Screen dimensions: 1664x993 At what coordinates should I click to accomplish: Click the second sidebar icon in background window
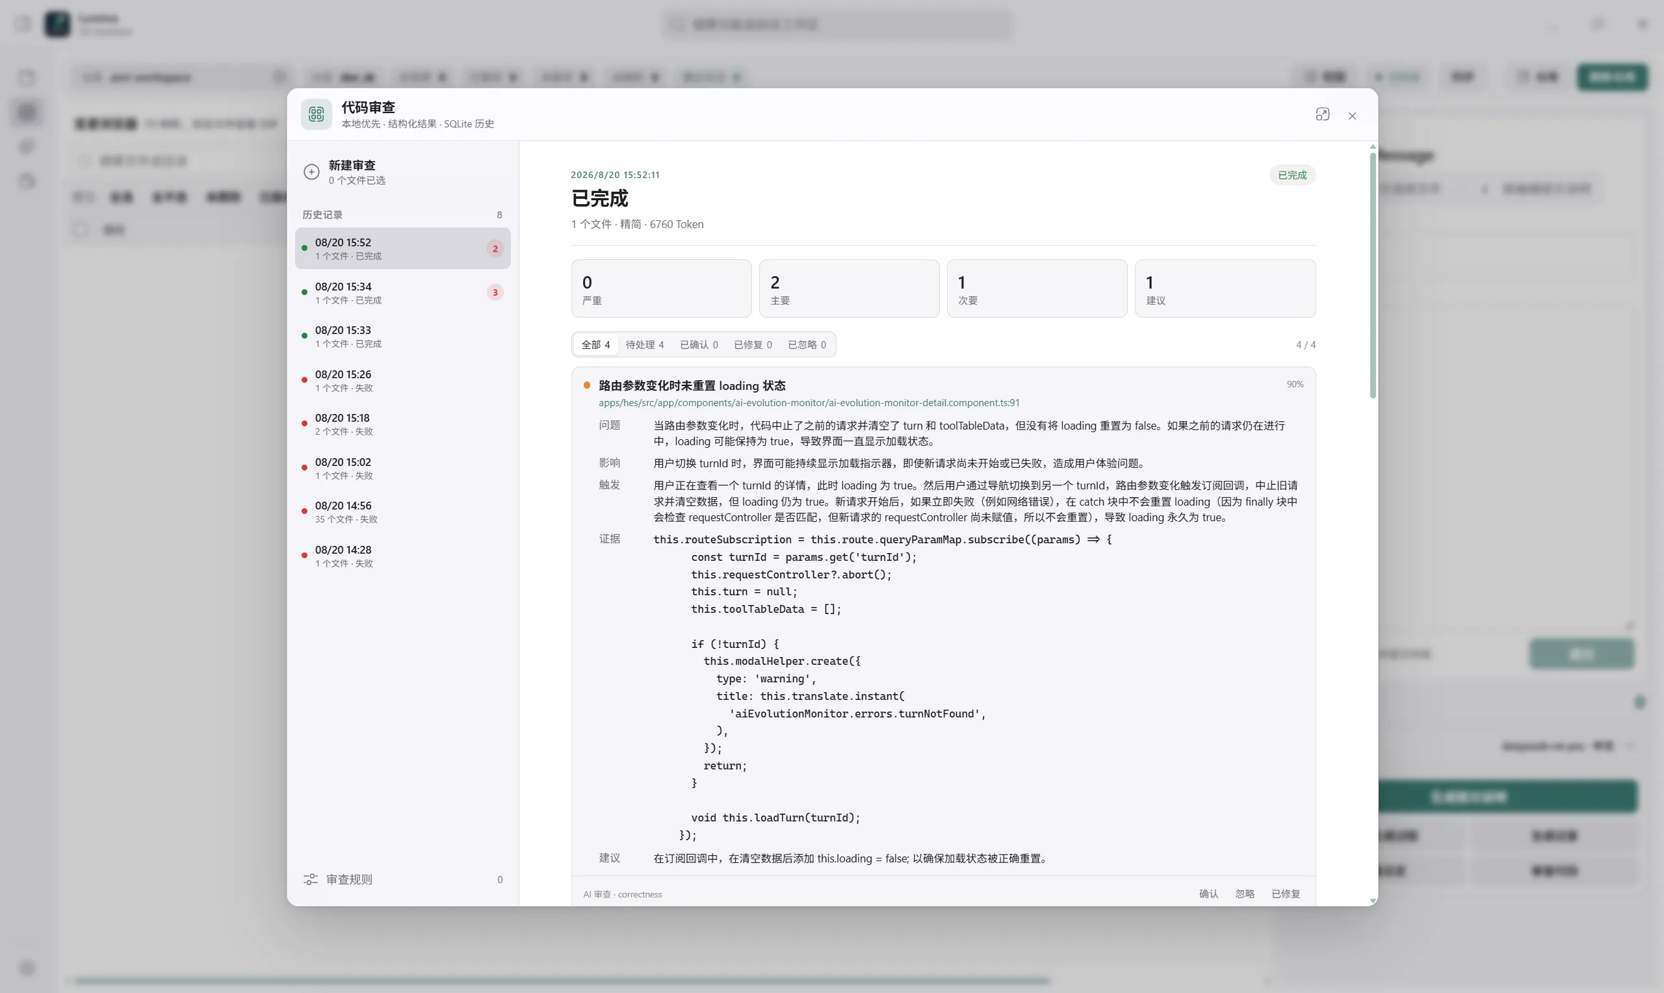point(27,112)
